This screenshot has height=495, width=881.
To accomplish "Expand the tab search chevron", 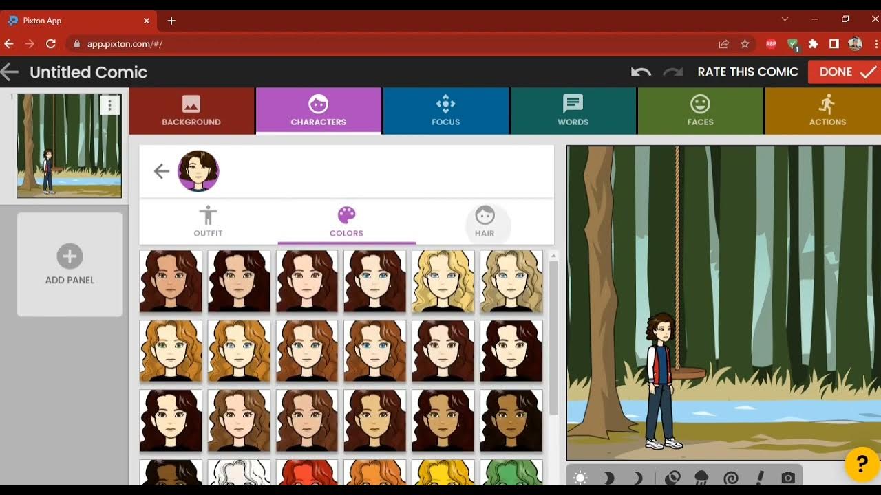I will point(785,19).
